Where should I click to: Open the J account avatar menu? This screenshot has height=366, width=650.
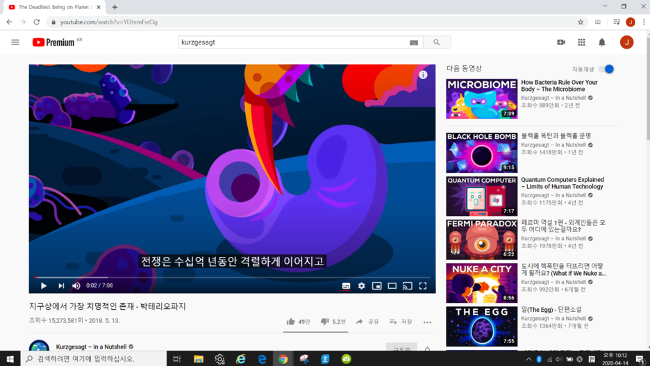pyautogui.click(x=627, y=42)
